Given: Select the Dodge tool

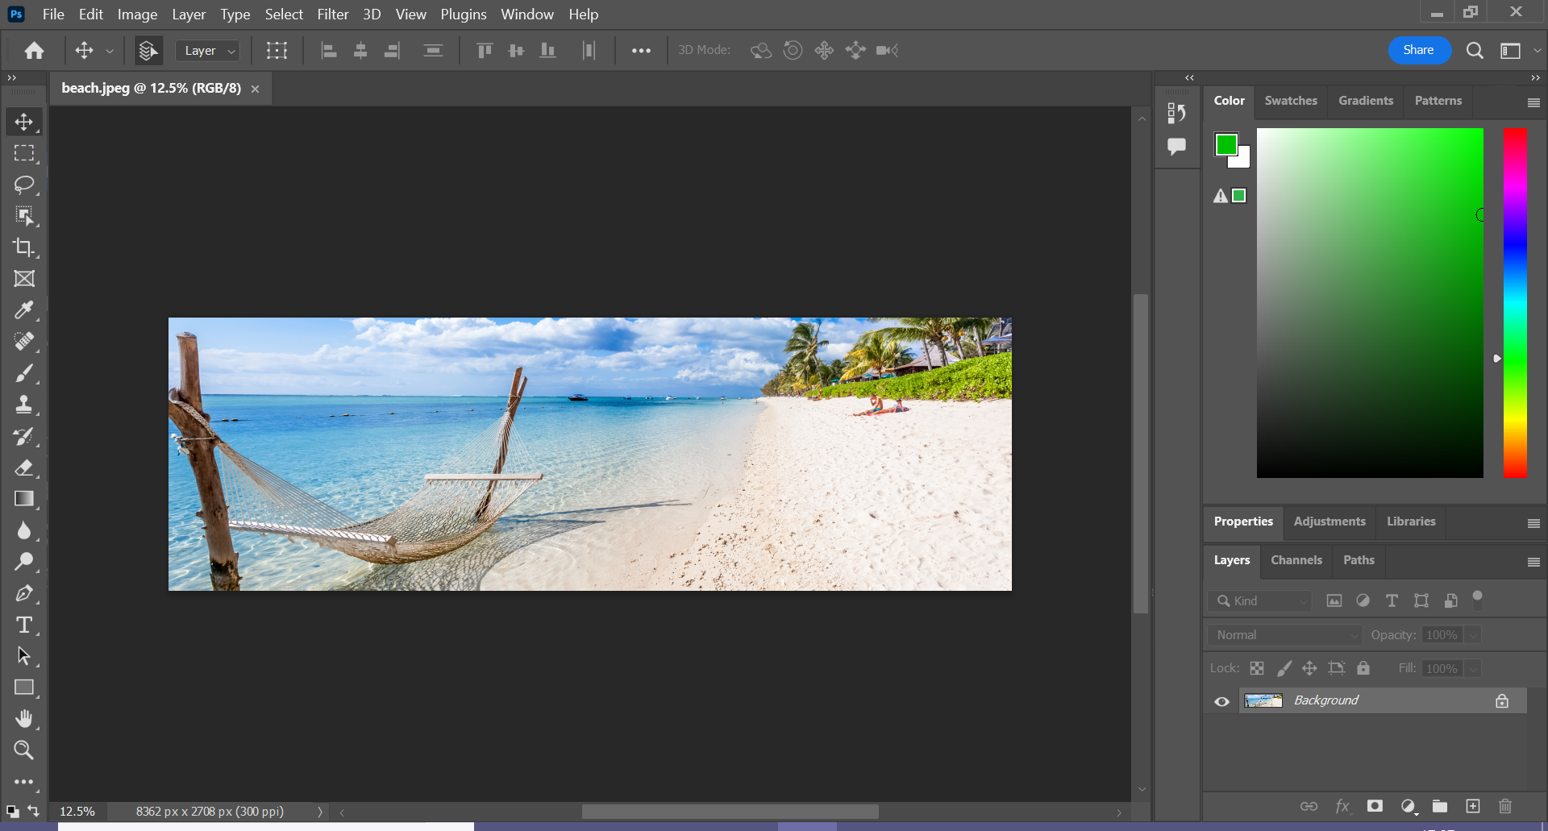Looking at the screenshot, I should point(24,562).
